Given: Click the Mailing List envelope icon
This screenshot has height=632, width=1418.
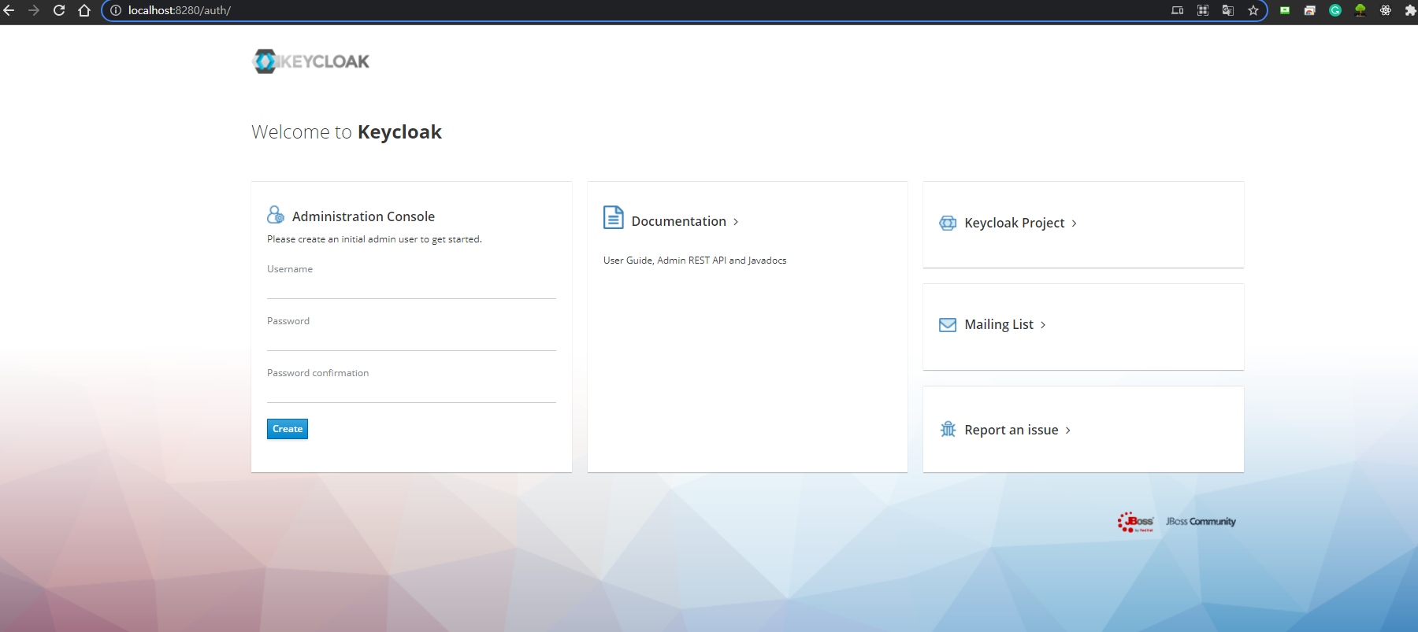Looking at the screenshot, I should (x=948, y=325).
